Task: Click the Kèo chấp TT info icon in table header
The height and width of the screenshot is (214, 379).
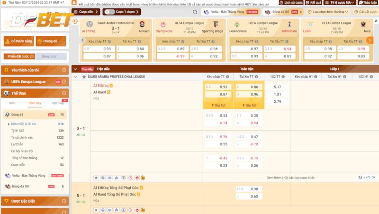Action: click(227, 76)
